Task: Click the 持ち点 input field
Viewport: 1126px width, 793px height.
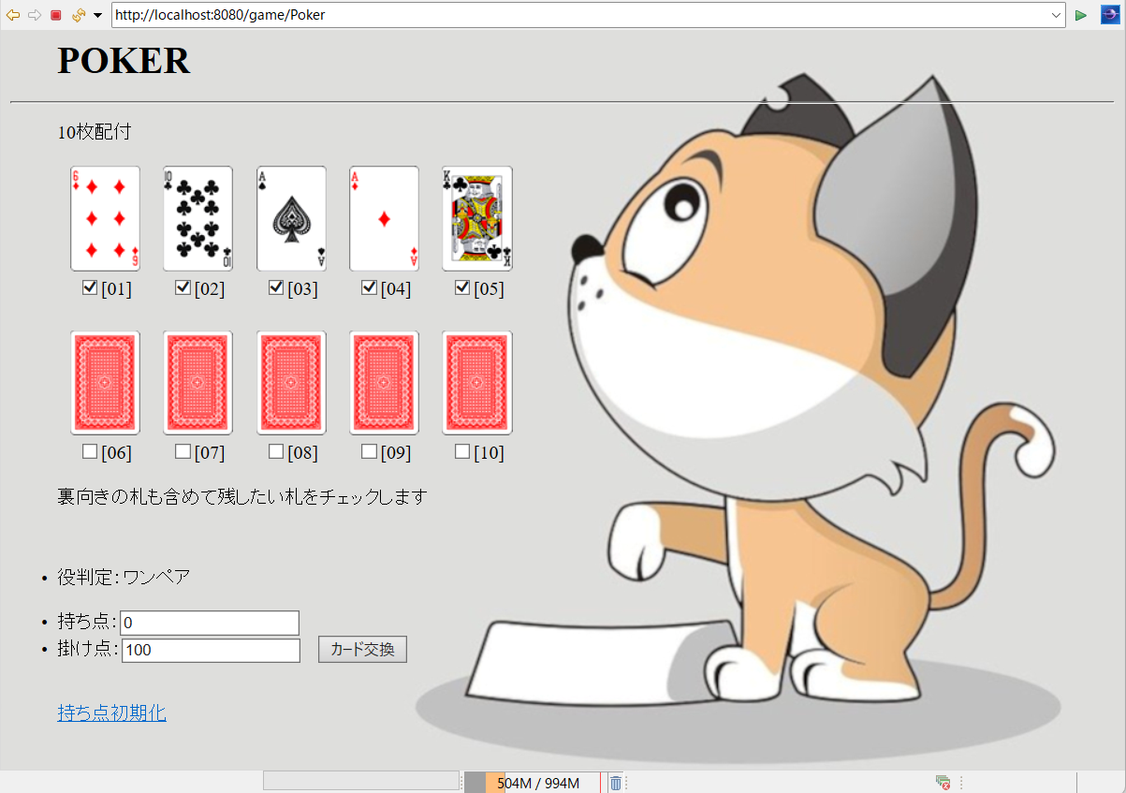Action: (x=210, y=623)
